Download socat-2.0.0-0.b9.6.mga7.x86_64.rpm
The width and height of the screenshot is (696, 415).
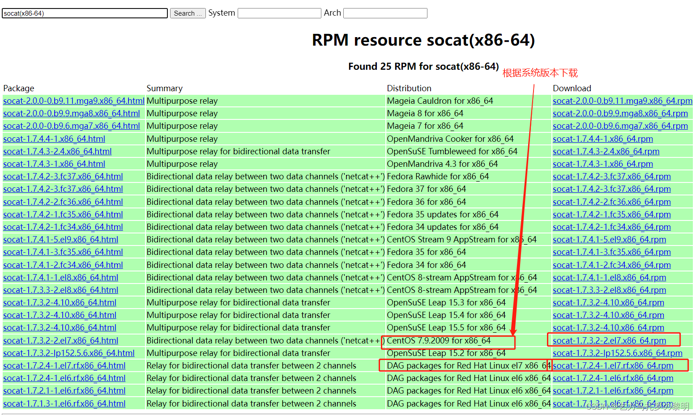coord(620,126)
